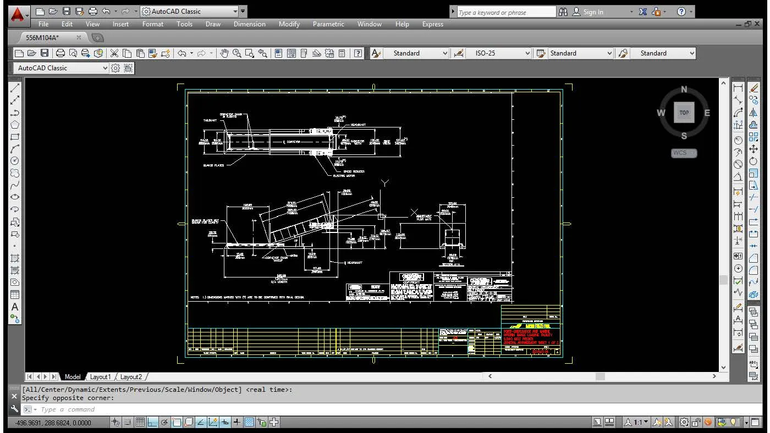Screen dimensions: 770x433
Task: Open the table style Standard dropdown
Action: [x=580, y=53]
